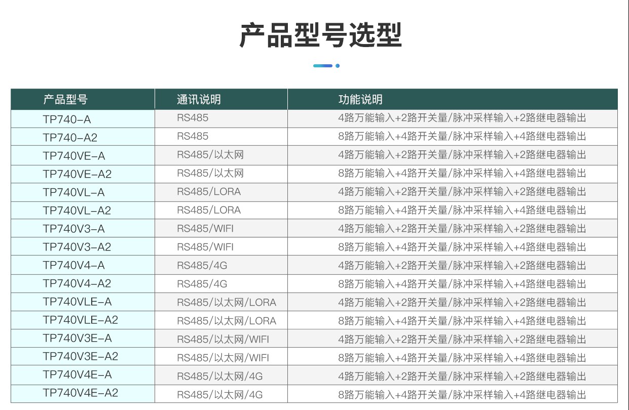629x410 pixels.
Task: Select RS485/以太网/LORA for TP740VLE-A
Action: (227, 302)
